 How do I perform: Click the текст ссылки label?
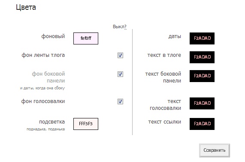click(x=165, y=122)
